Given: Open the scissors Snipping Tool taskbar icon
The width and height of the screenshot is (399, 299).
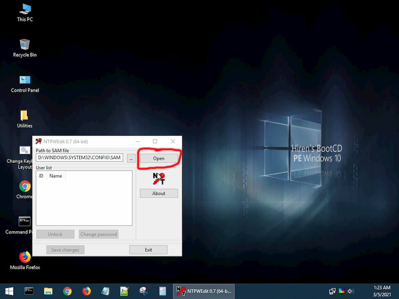Looking at the screenshot, I should coord(144,291).
